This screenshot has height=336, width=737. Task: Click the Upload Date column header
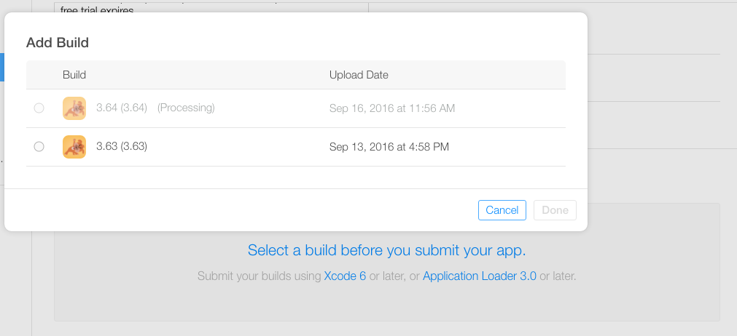[x=359, y=75]
